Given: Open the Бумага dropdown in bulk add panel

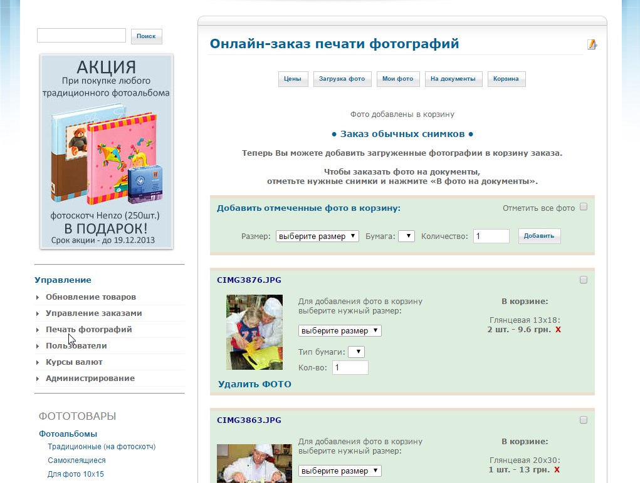Looking at the screenshot, I should [x=406, y=236].
